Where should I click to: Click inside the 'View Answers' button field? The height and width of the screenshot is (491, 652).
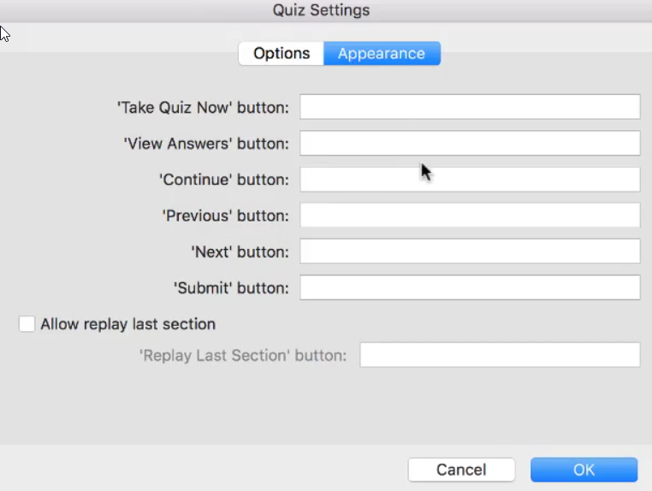coord(470,143)
